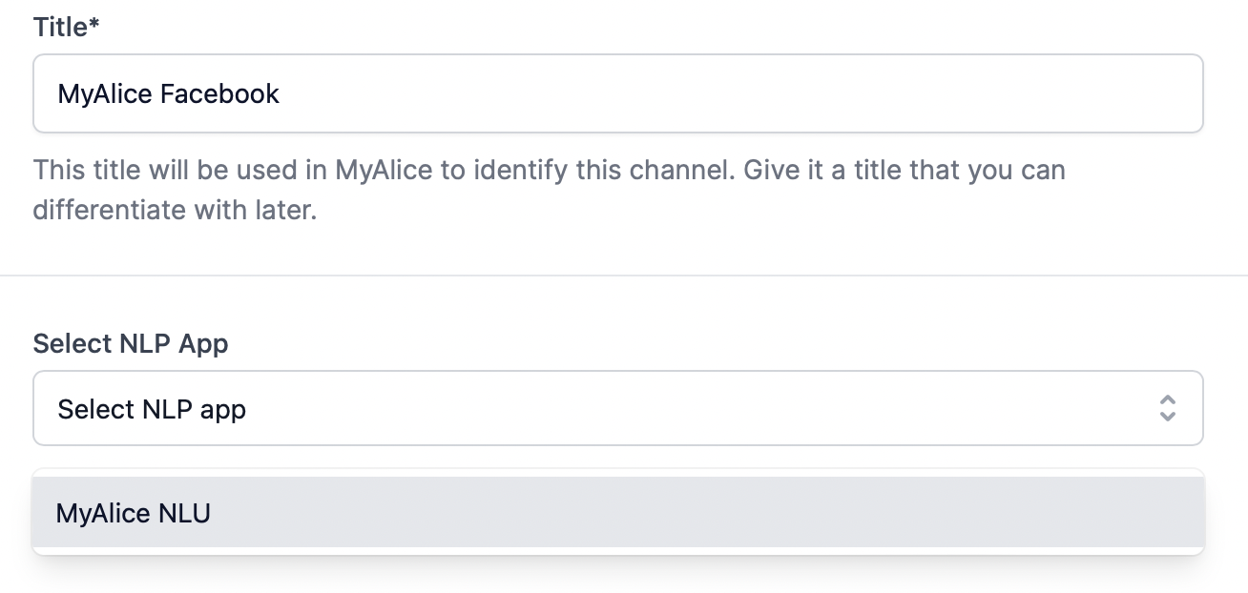Click the Select NLP App label
The width and height of the screenshot is (1248, 593).
pyautogui.click(x=131, y=343)
